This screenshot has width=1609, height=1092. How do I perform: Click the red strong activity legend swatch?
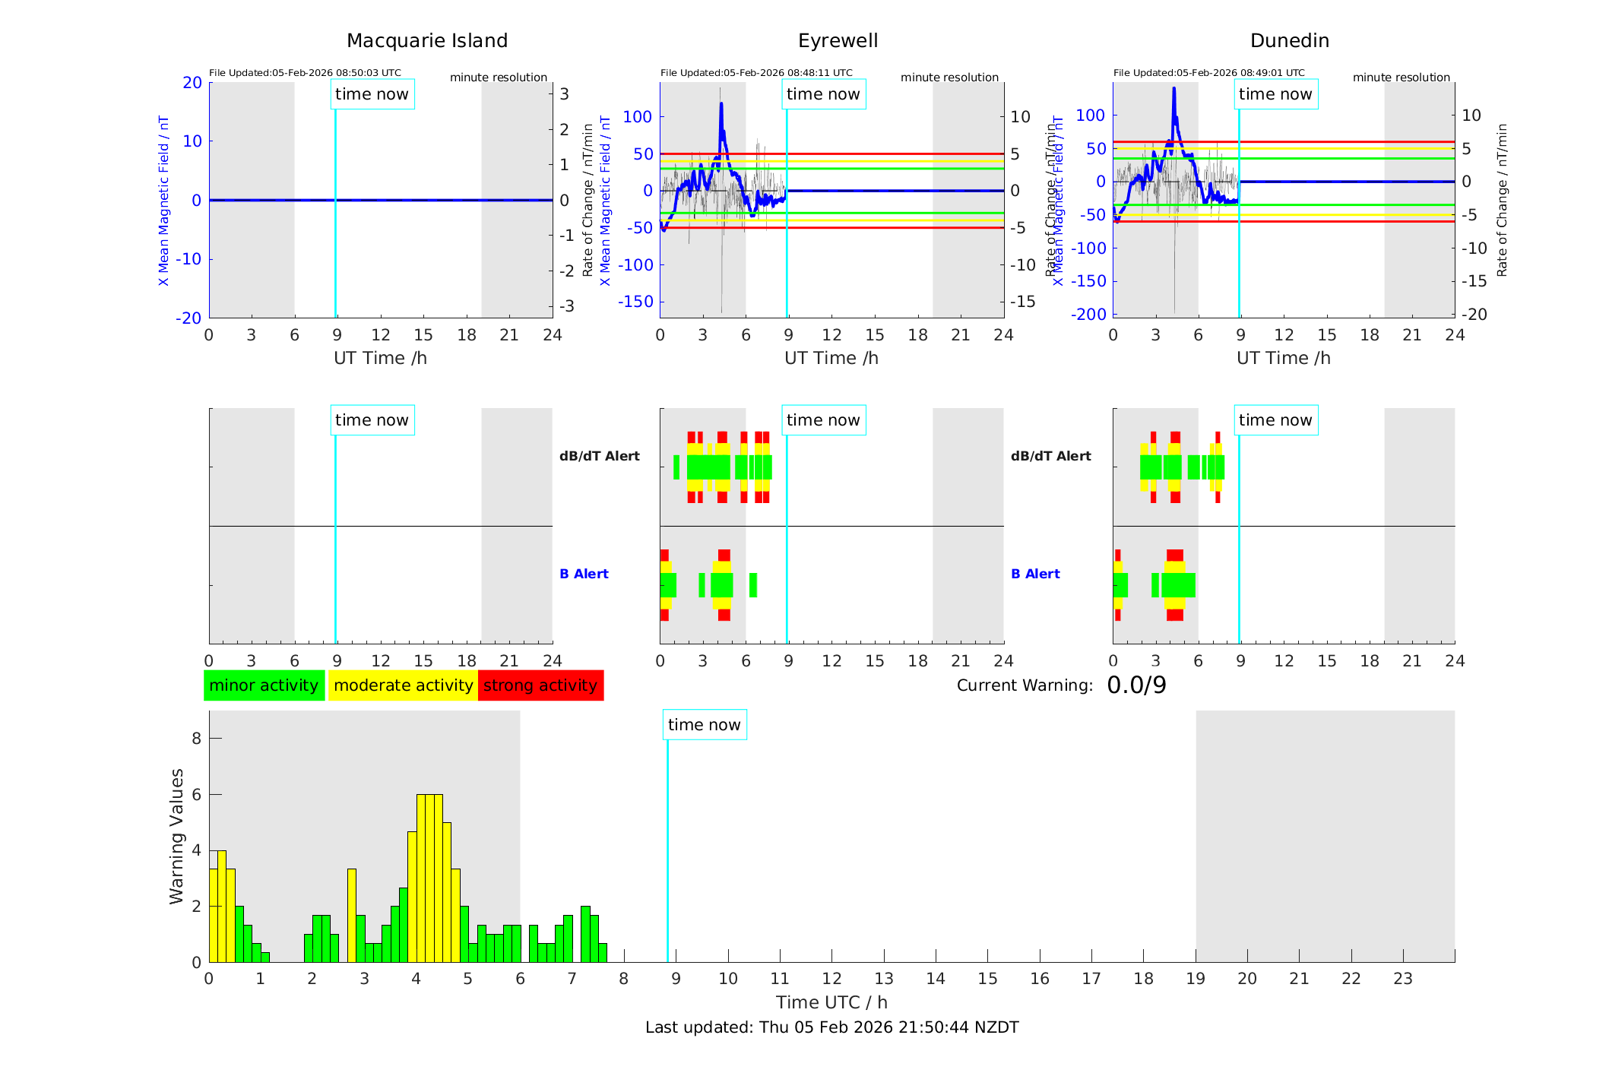tap(540, 685)
